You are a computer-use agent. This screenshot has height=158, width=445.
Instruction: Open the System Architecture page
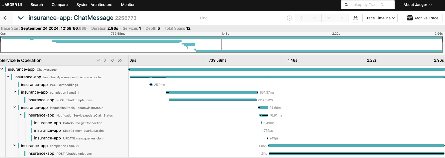(94, 5)
